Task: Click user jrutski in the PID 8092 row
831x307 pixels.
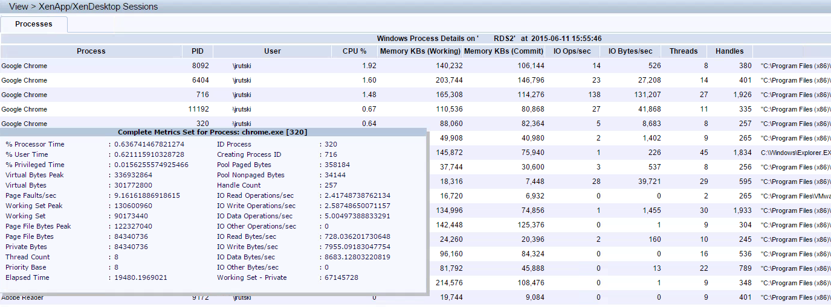Action: point(242,66)
